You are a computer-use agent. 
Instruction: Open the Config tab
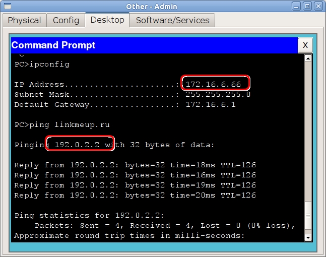pyautogui.click(x=66, y=20)
